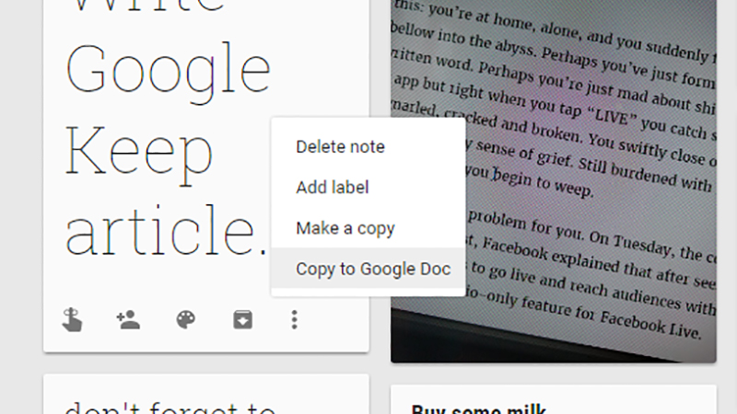
Task: Choose Delete note from the menu
Action: coord(368,147)
